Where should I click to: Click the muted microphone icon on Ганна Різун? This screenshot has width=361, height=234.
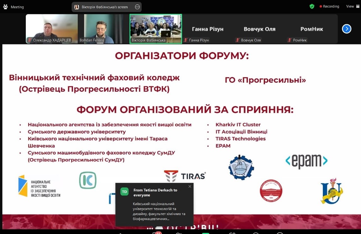[x=186, y=40]
